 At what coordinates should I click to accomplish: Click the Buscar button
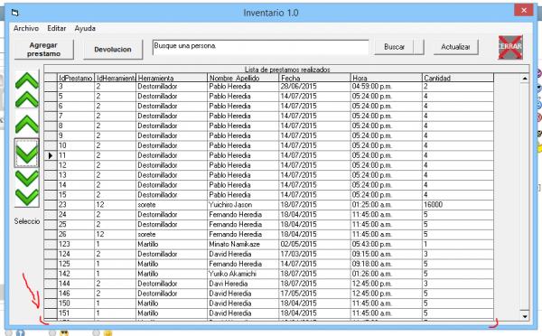[x=394, y=47]
